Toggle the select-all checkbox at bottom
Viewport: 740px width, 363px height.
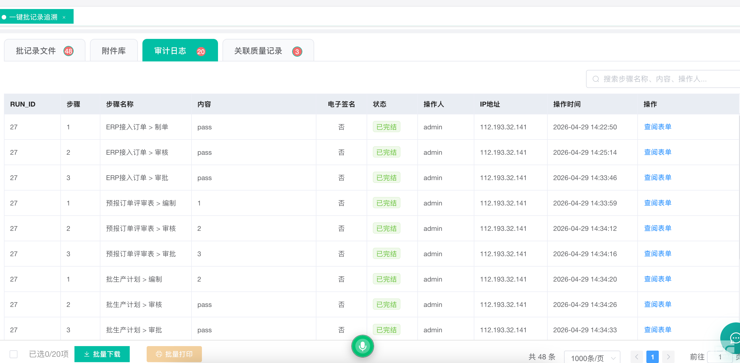coord(14,354)
